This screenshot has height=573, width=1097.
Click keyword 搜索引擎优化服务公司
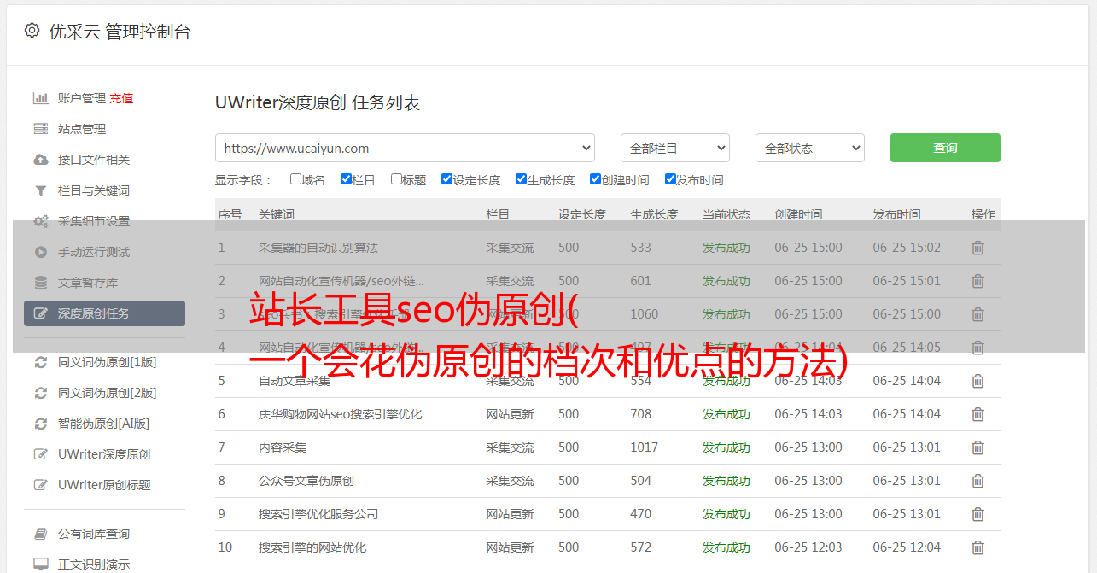pos(318,514)
